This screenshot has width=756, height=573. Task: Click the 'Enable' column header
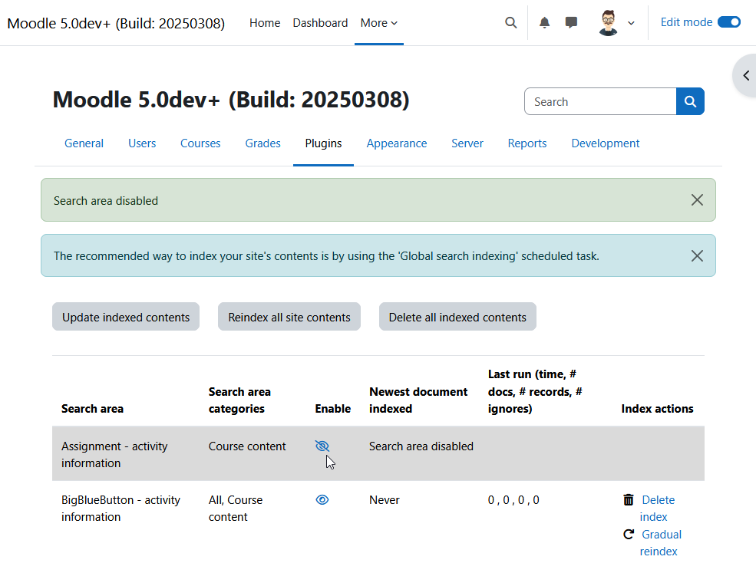tap(332, 409)
